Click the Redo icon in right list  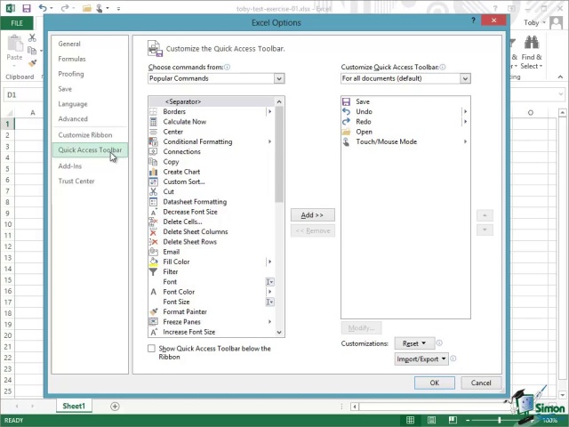(347, 122)
